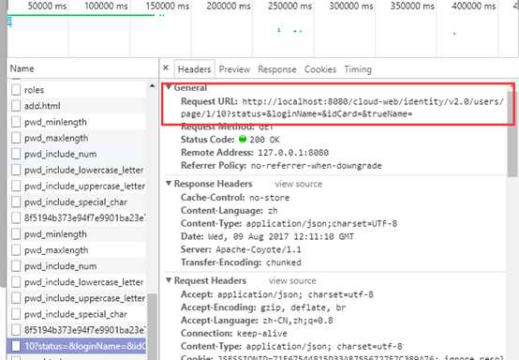This screenshot has width=519, height=360.
Task: Collapse the General section
Action: [x=169, y=87]
